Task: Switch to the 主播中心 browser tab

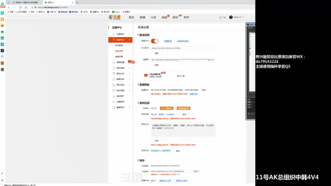Action: (59, 2)
